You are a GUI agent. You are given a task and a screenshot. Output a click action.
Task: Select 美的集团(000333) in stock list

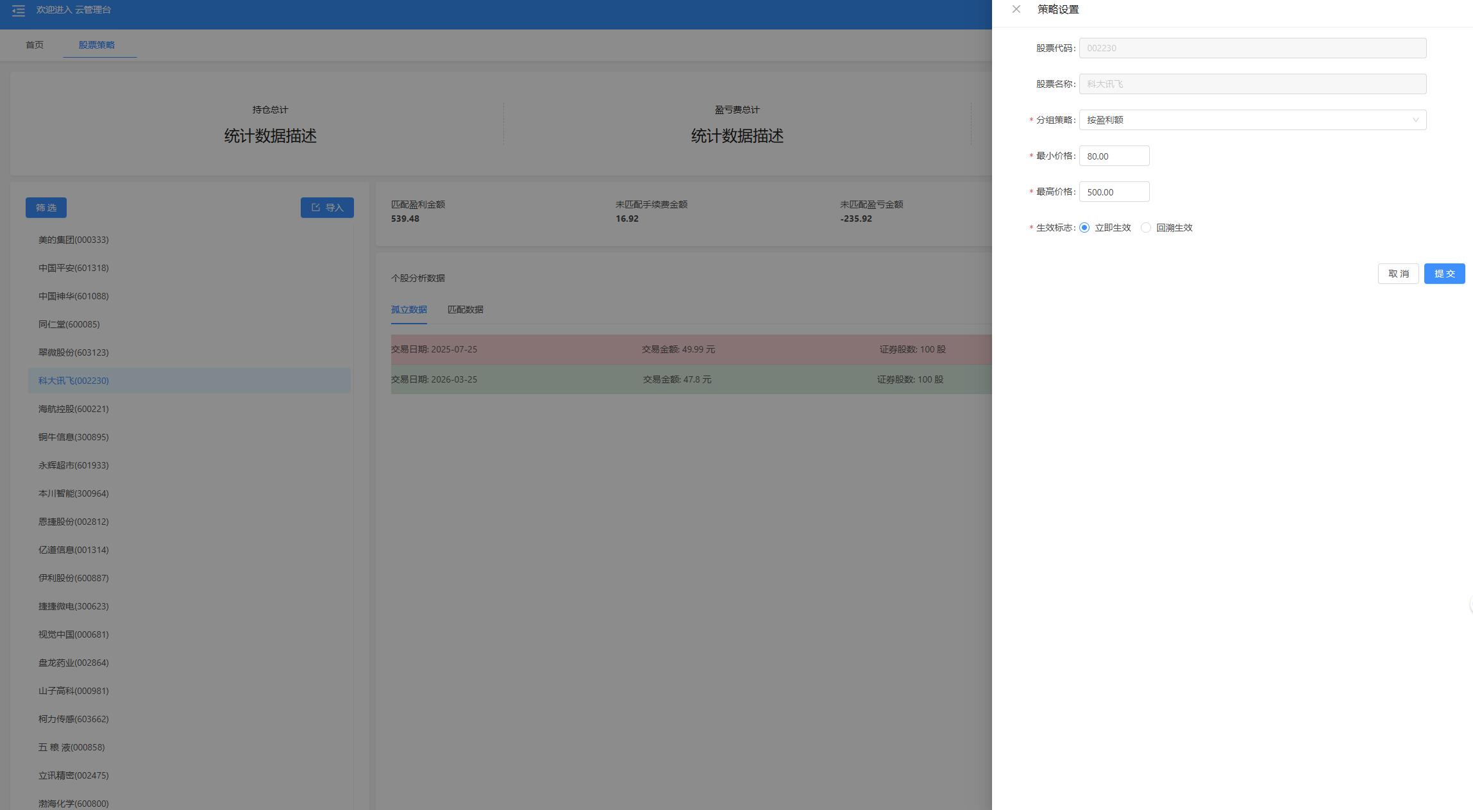point(74,240)
